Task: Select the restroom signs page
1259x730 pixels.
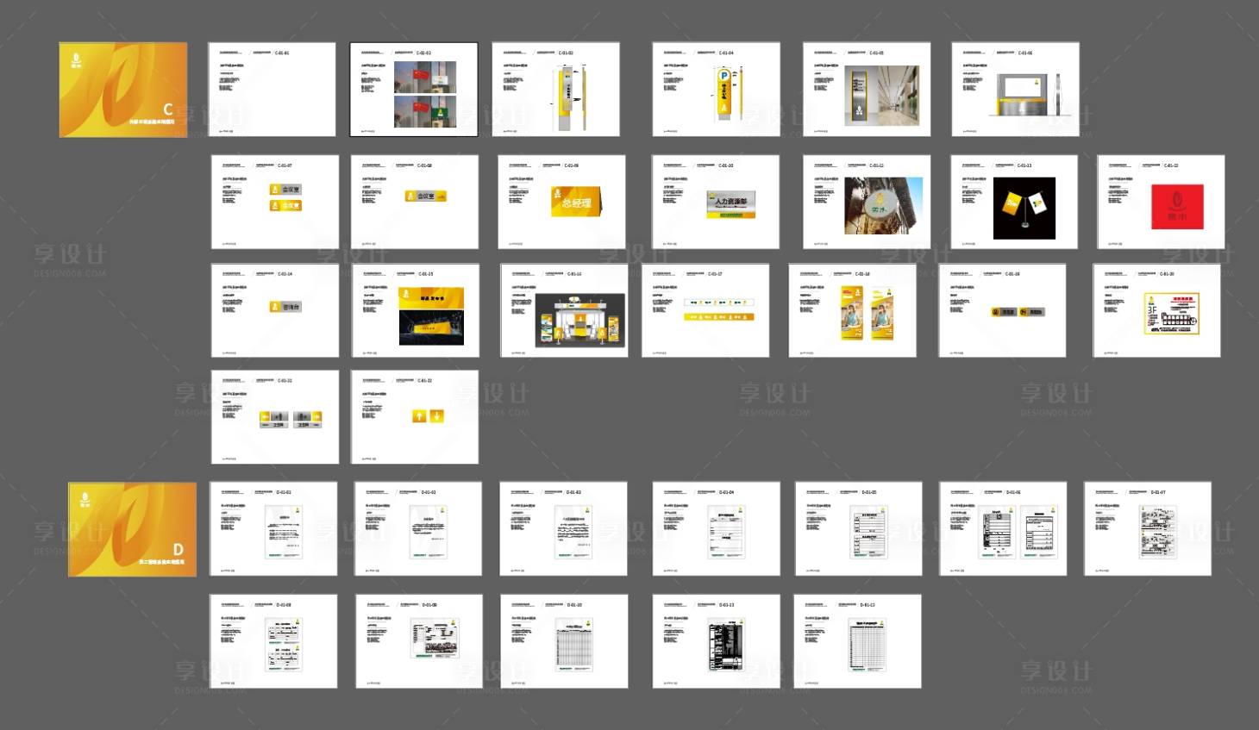Action: pos(275,417)
